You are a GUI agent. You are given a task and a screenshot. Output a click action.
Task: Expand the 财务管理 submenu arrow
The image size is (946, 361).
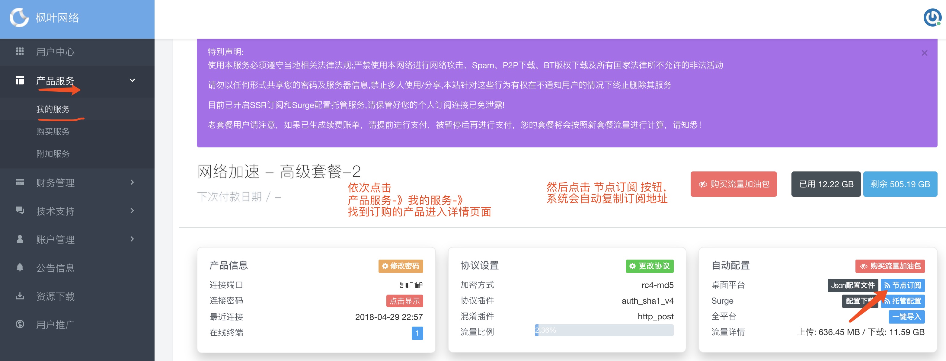pos(132,182)
